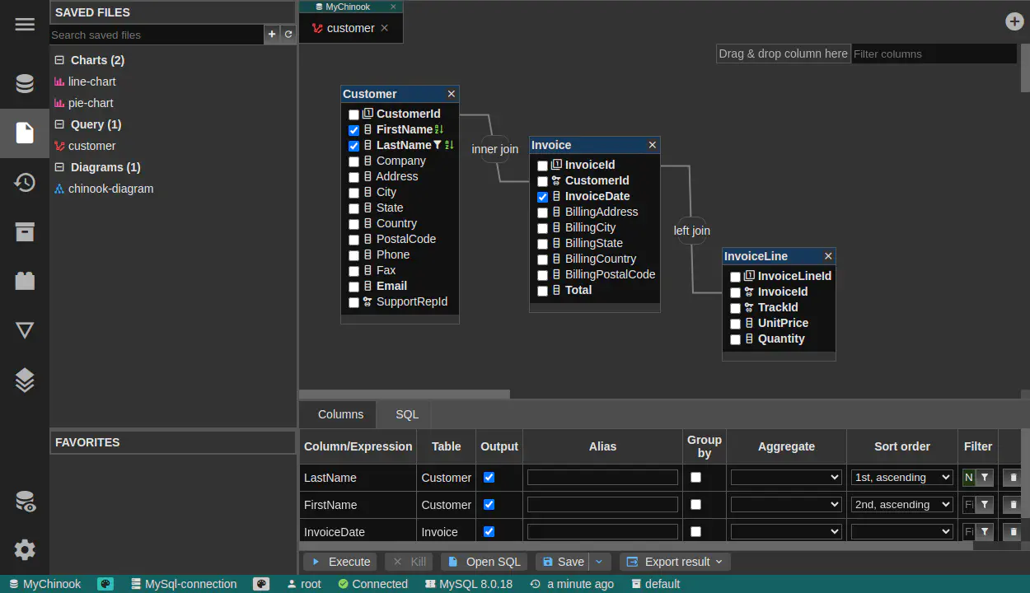Open the pie-chart saved file

coord(91,103)
